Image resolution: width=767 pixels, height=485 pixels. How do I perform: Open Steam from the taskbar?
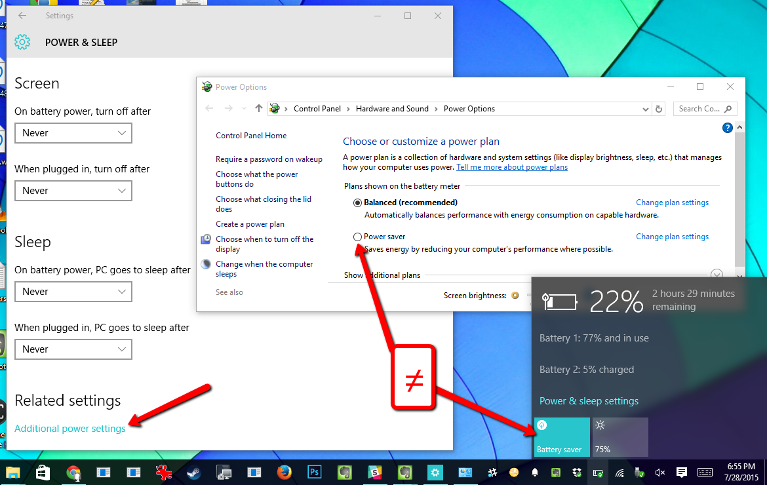(x=193, y=472)
